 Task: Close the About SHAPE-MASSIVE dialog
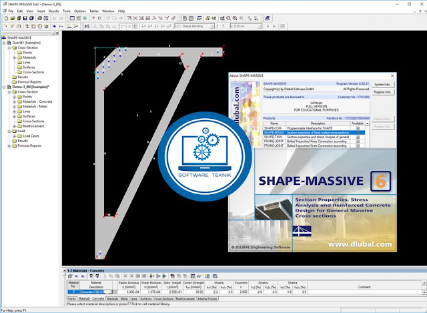(x=392, y=75)
